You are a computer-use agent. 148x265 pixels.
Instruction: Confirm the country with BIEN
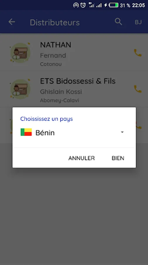click(118, 158)
